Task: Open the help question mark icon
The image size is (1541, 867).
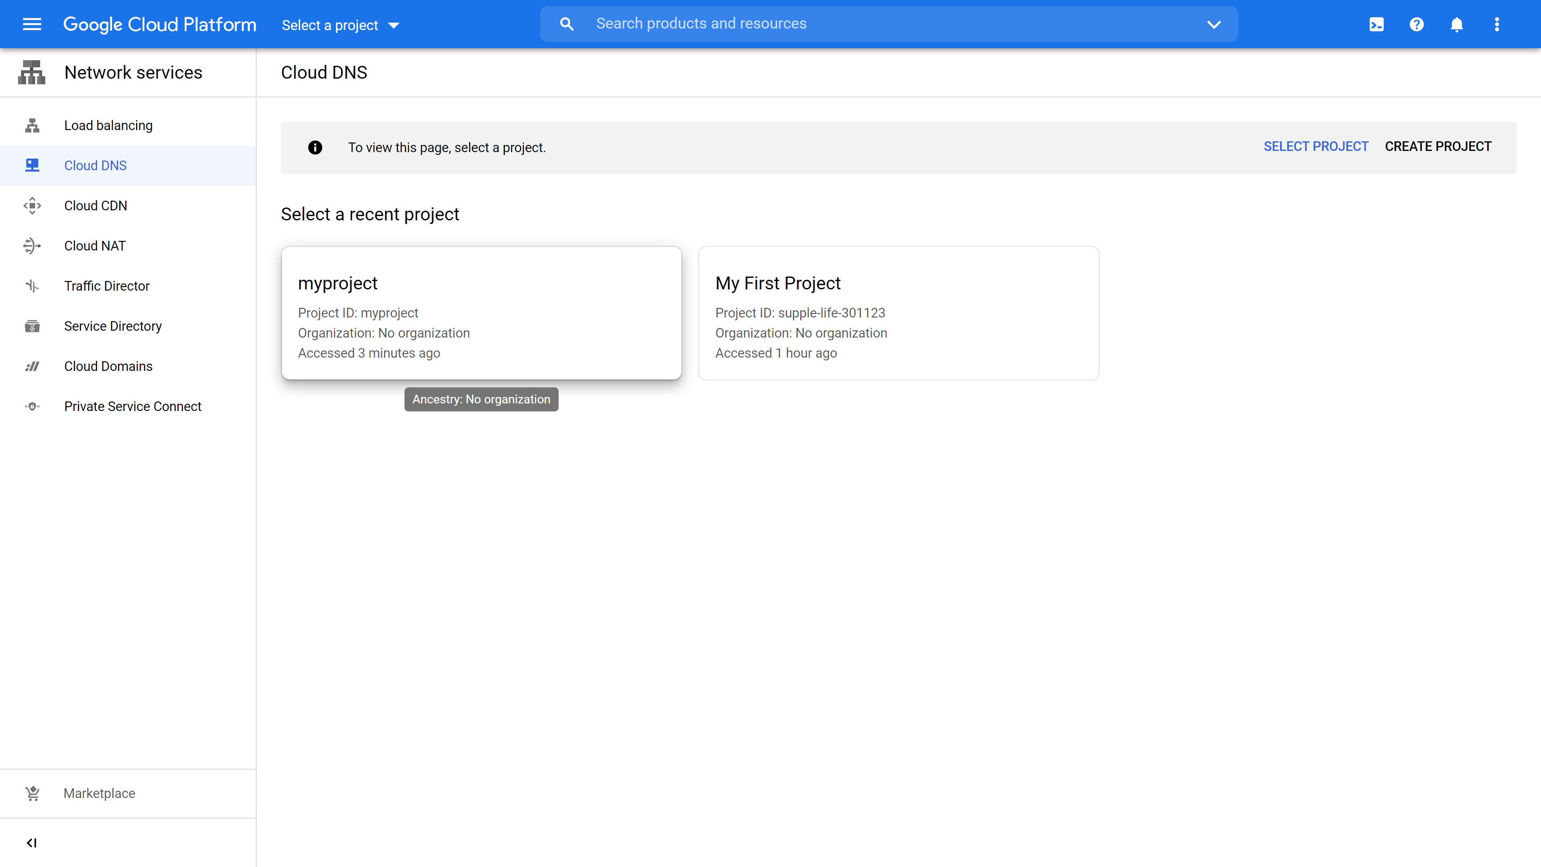Action: pos(1416,24)
